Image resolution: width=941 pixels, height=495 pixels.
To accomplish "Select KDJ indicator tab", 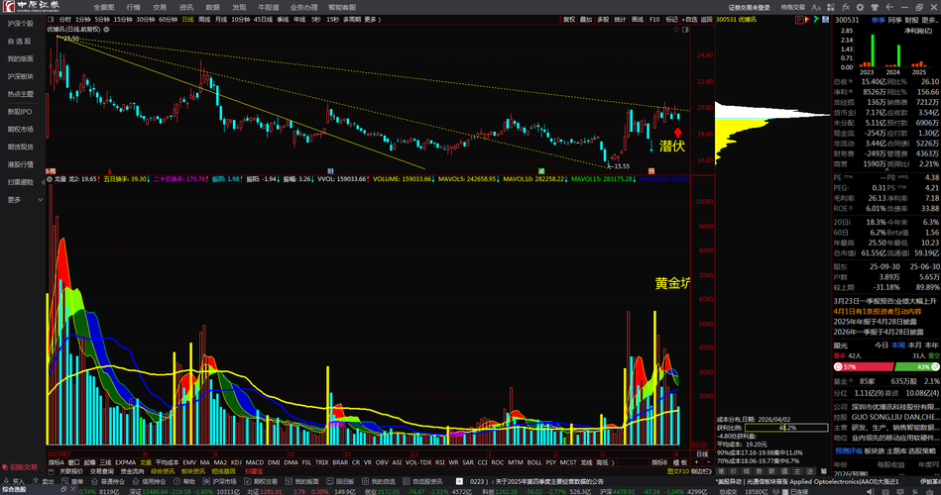I will pos(236,462).
